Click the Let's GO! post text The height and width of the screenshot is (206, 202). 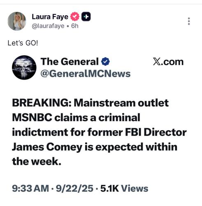(x=23, y=43)
